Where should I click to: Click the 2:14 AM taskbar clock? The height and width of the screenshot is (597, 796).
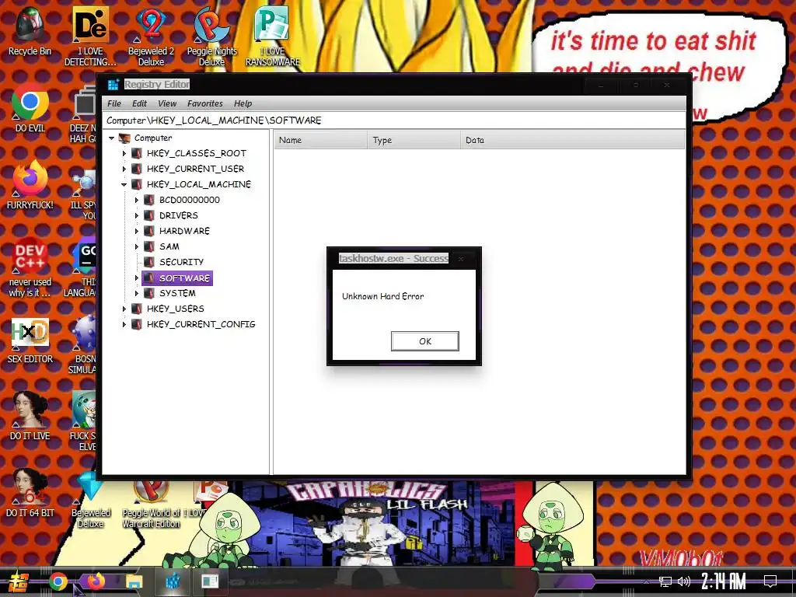[x=724, y=581]
